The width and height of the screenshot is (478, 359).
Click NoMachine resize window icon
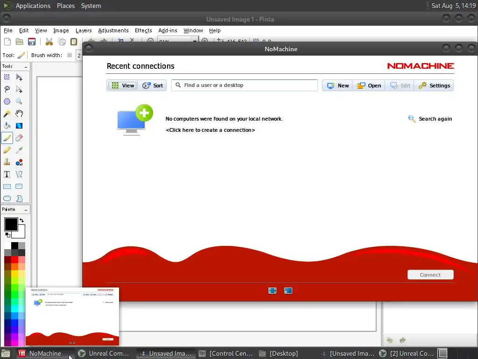(x=288, y=291)
